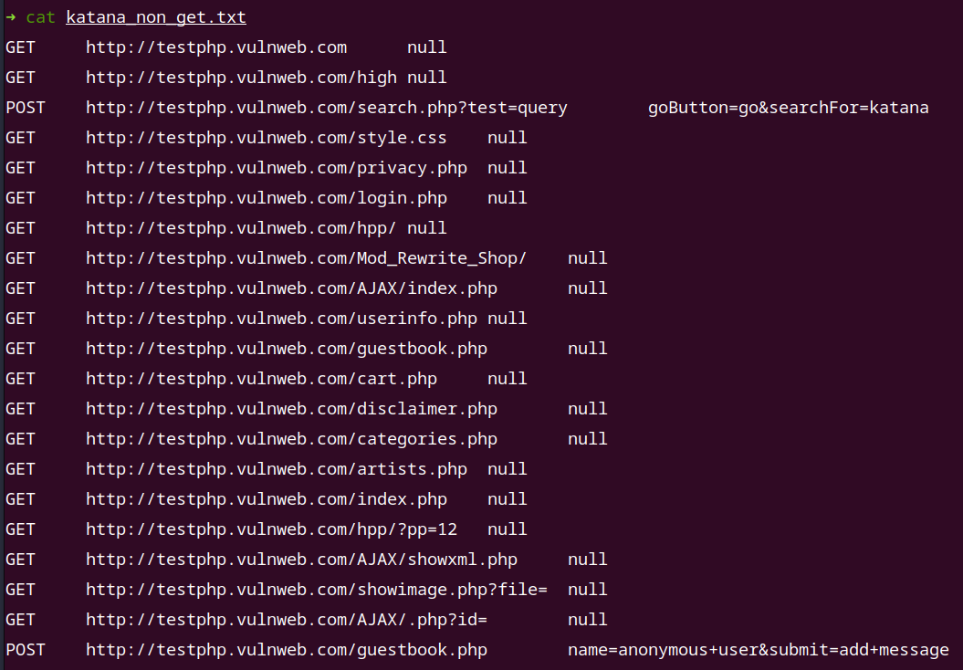Open the categories.php URL

tap(292, 438)
